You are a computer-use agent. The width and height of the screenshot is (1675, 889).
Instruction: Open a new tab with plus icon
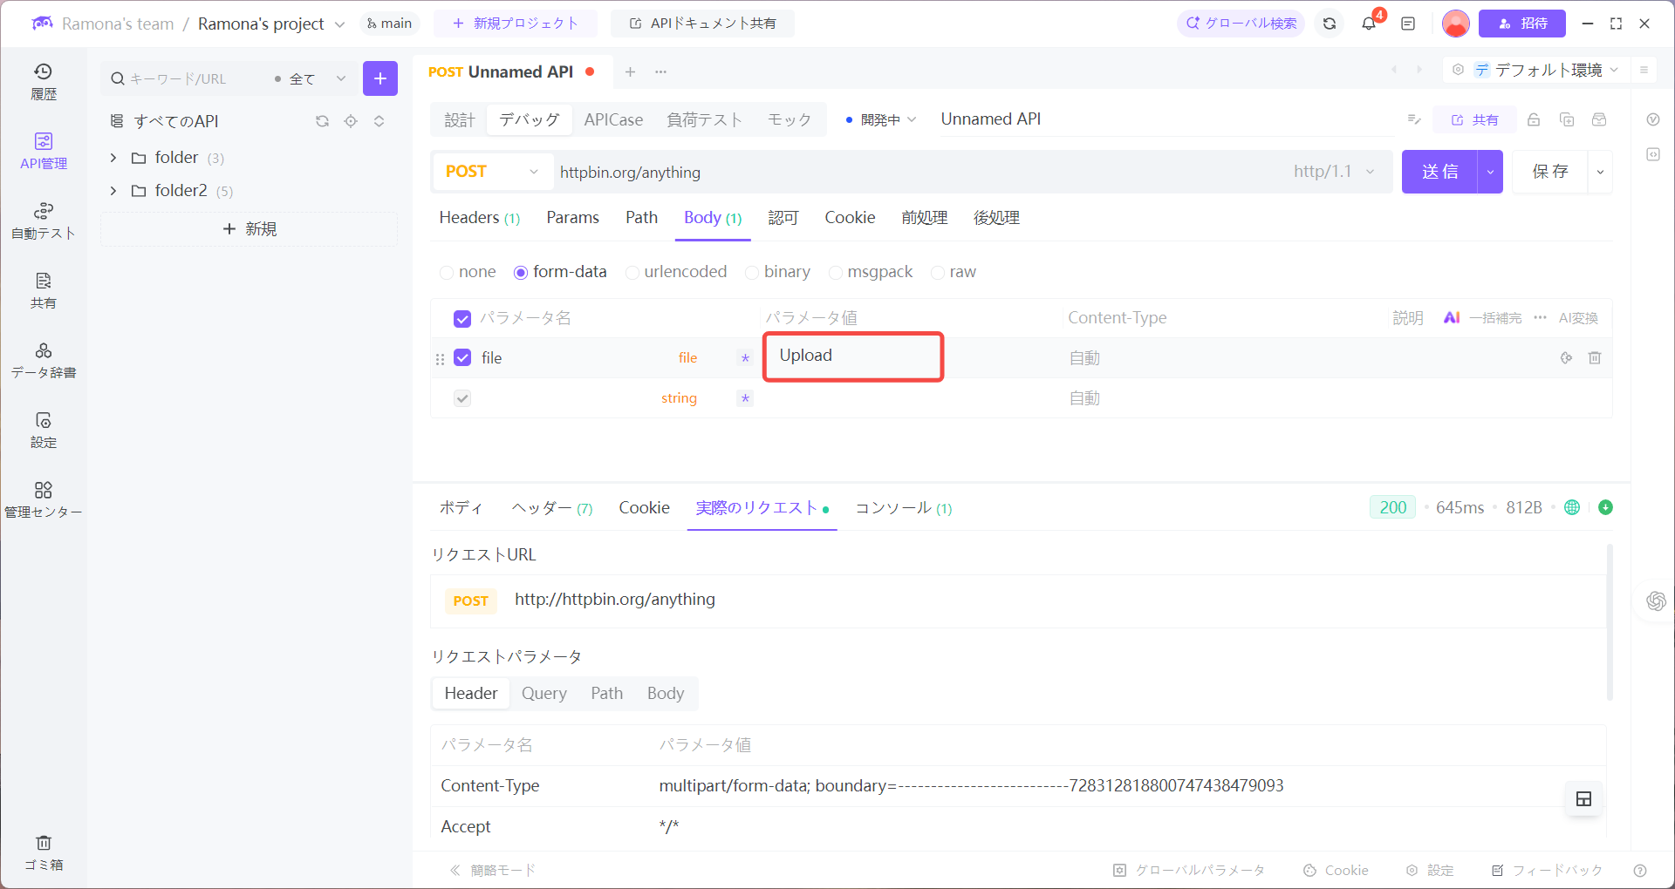[x=630, y=71]
